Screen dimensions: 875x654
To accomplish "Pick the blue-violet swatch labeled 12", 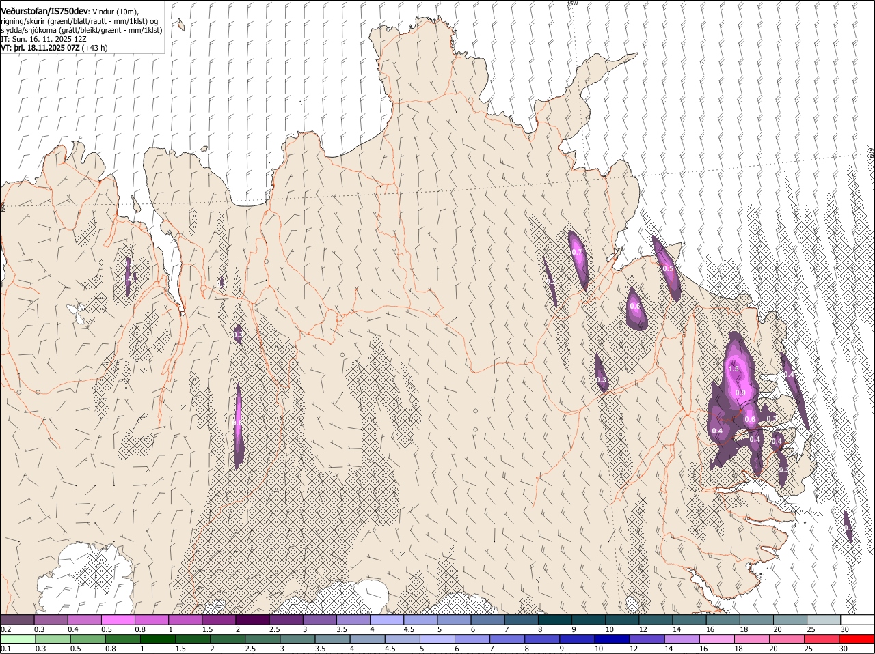I will [x=647, y=639].
